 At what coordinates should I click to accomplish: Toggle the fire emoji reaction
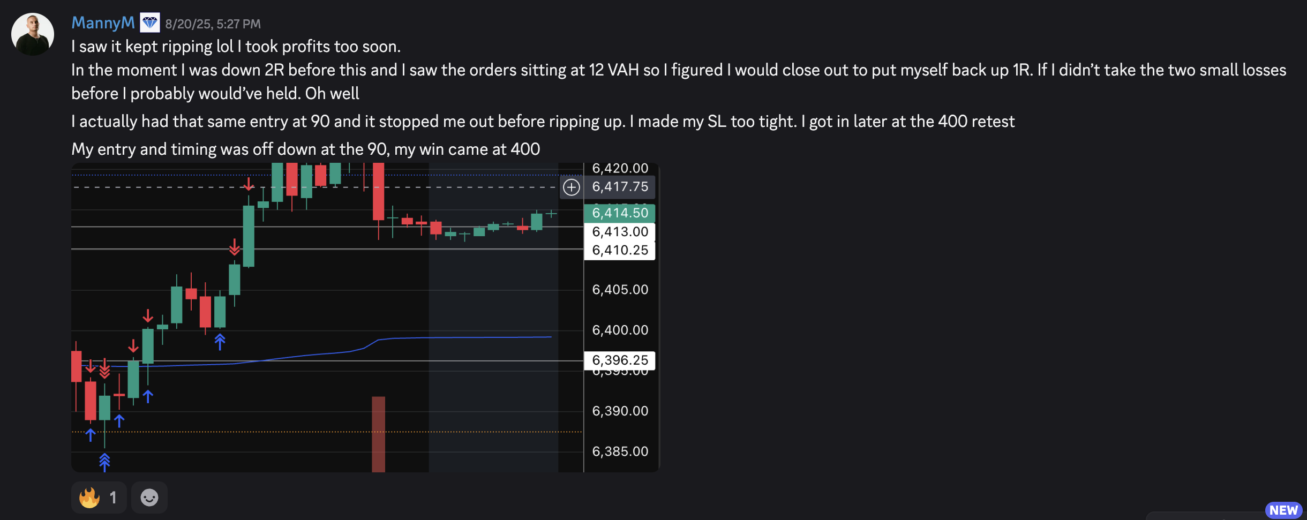point(99,498)
